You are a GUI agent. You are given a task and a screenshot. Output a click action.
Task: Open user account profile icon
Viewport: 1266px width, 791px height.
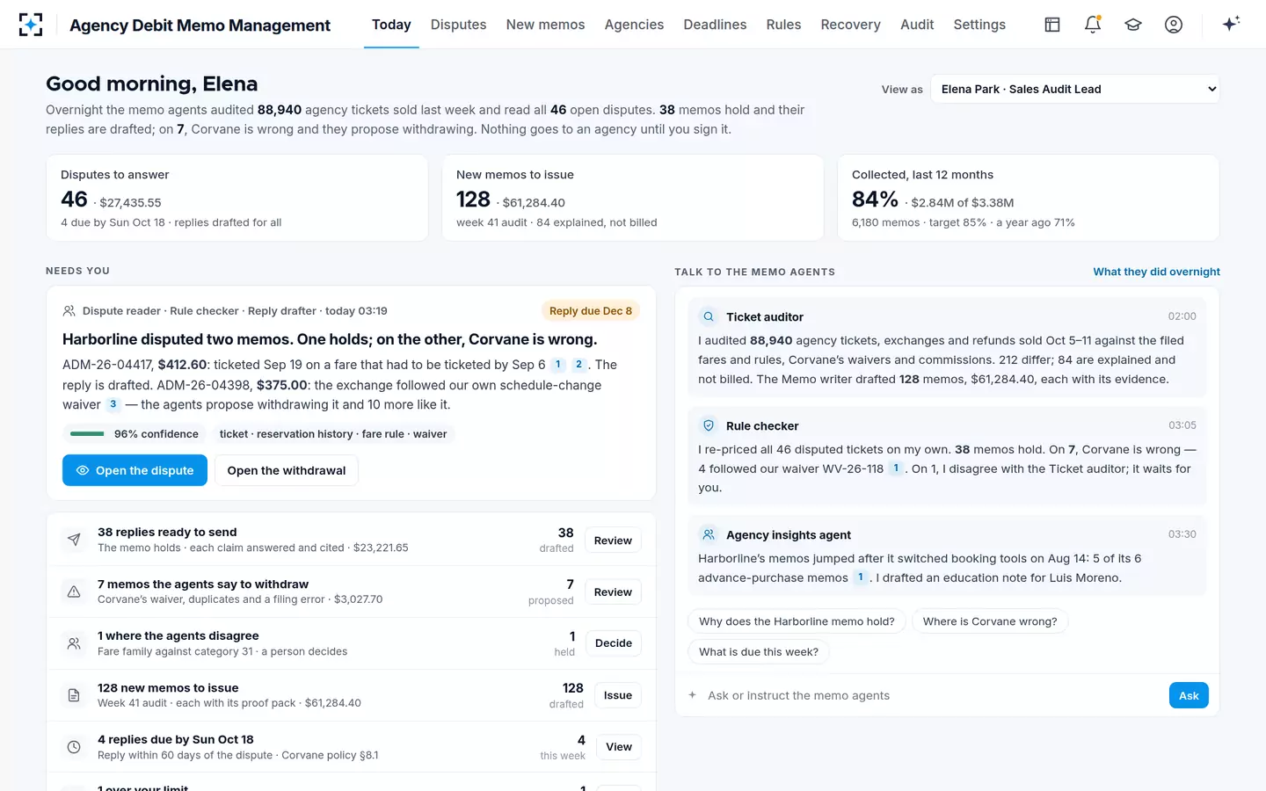pyautogui.click(x=1174, y=25)
